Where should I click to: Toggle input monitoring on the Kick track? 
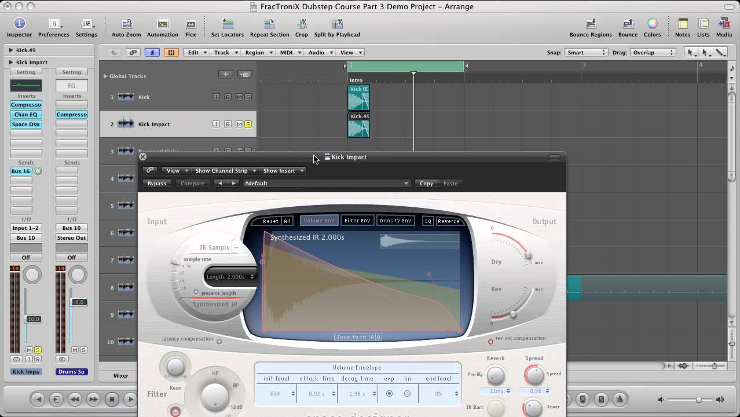pyautogui.click(x=216, y=97)
